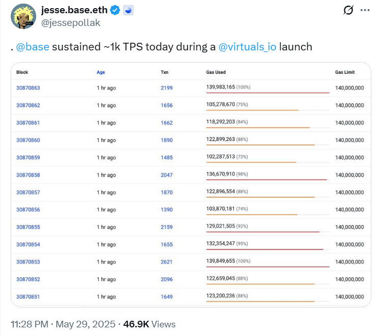Screen dimensions: 381x335
Task: Click the jesse.base.eth profile avatar
Action: 23,16
